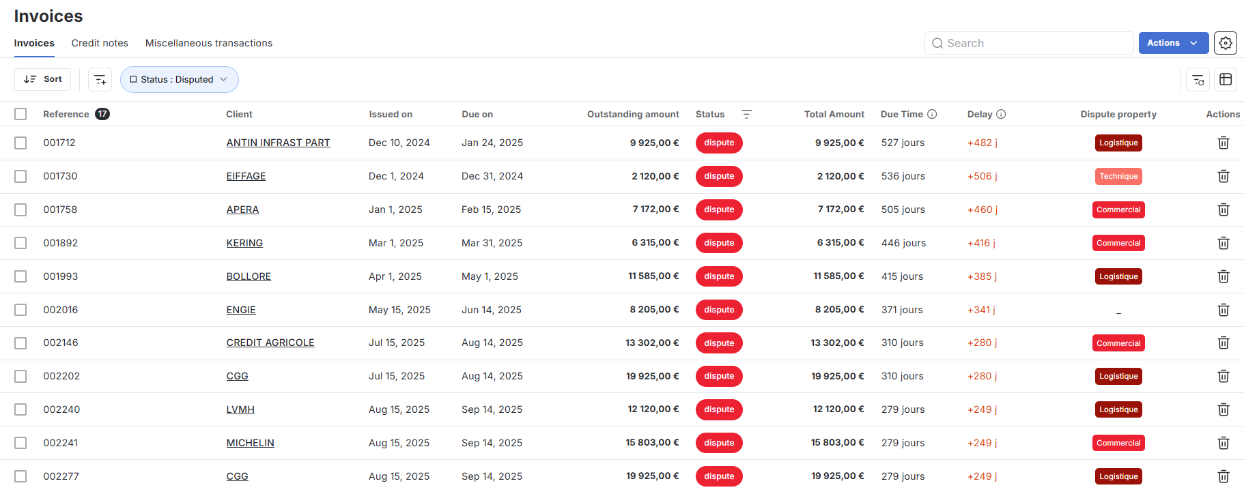Tick checkbox for invoice 001730
Image resolution: width=1244 pixels, height=492 pixels.
[20, 176]
